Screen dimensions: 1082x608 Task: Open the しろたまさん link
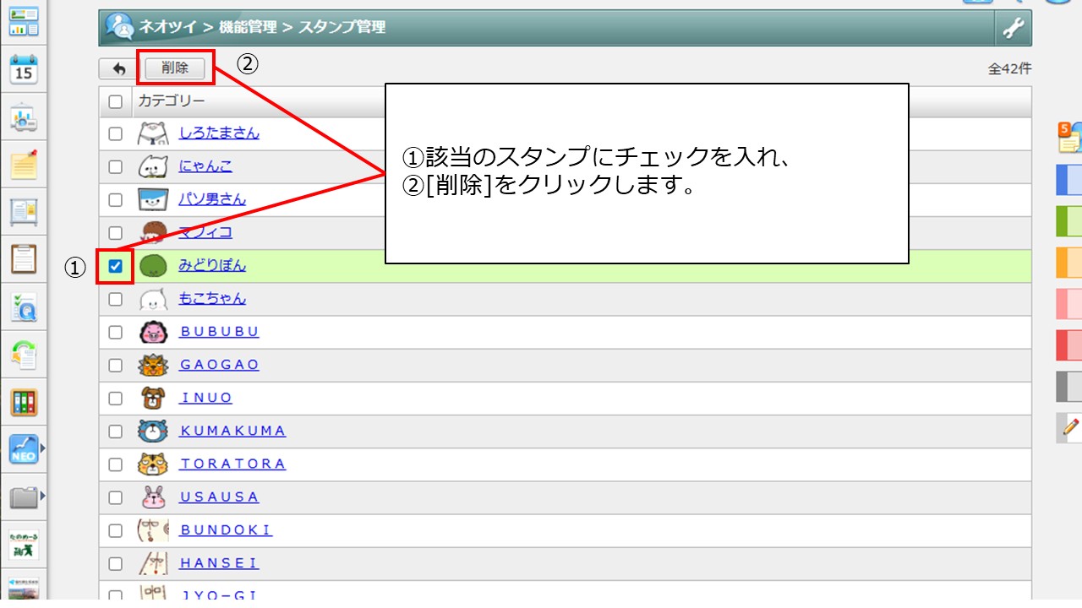pyautogui.click(x=219, y=133)
